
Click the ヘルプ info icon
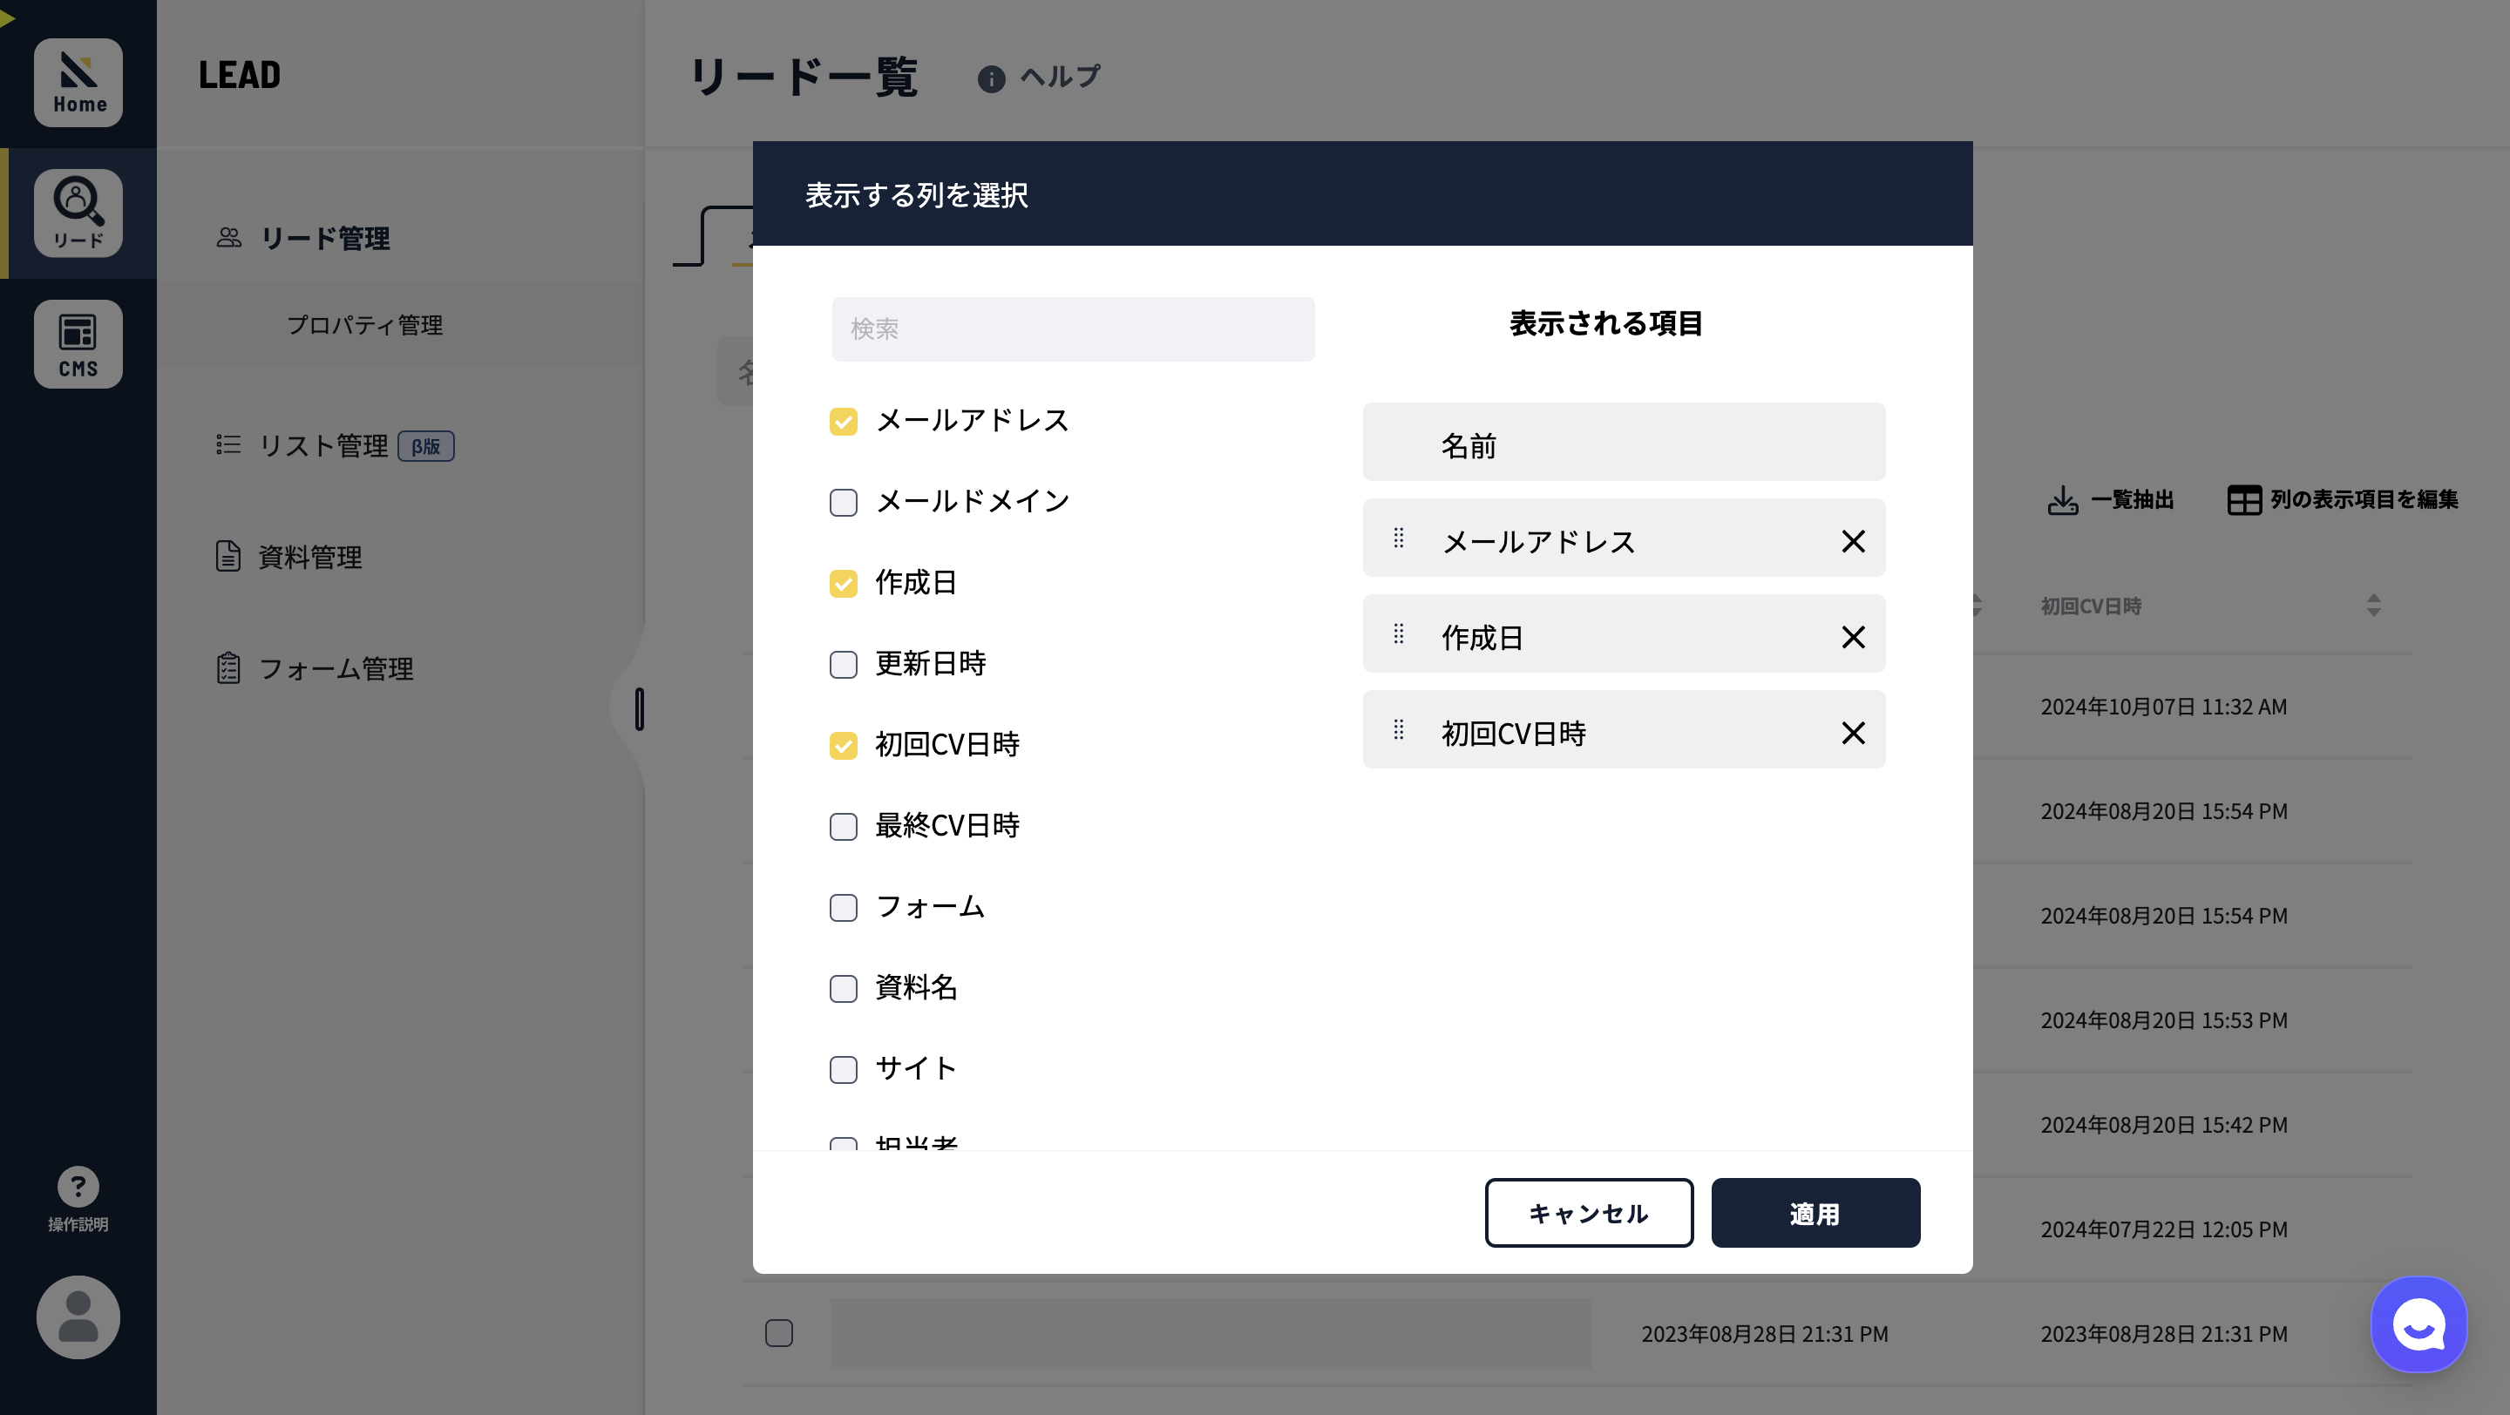click(991, 79)
